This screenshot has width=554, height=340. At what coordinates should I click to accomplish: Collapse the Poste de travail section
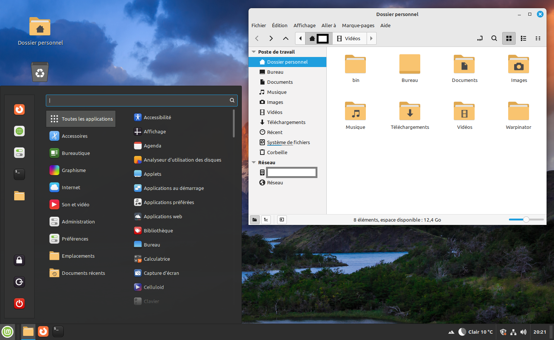(x=254, y=52)
